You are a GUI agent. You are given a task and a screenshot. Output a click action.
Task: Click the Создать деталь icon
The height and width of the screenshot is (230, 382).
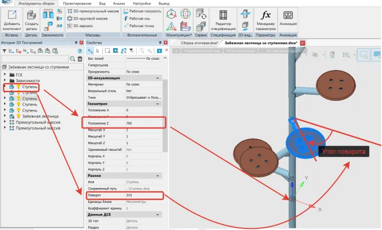(32, 15)
